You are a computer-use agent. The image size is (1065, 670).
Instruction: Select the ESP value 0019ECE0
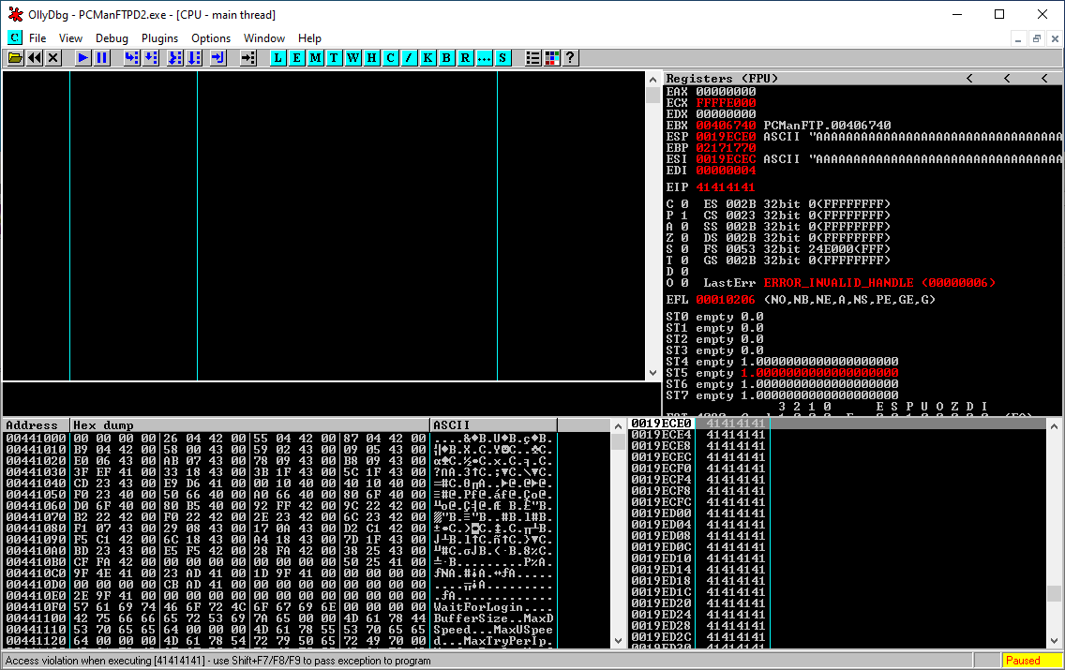coord(726,137)
